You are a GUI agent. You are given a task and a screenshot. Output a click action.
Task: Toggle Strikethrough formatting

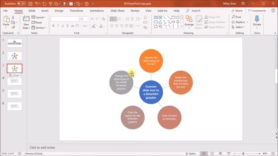point(73,26)
